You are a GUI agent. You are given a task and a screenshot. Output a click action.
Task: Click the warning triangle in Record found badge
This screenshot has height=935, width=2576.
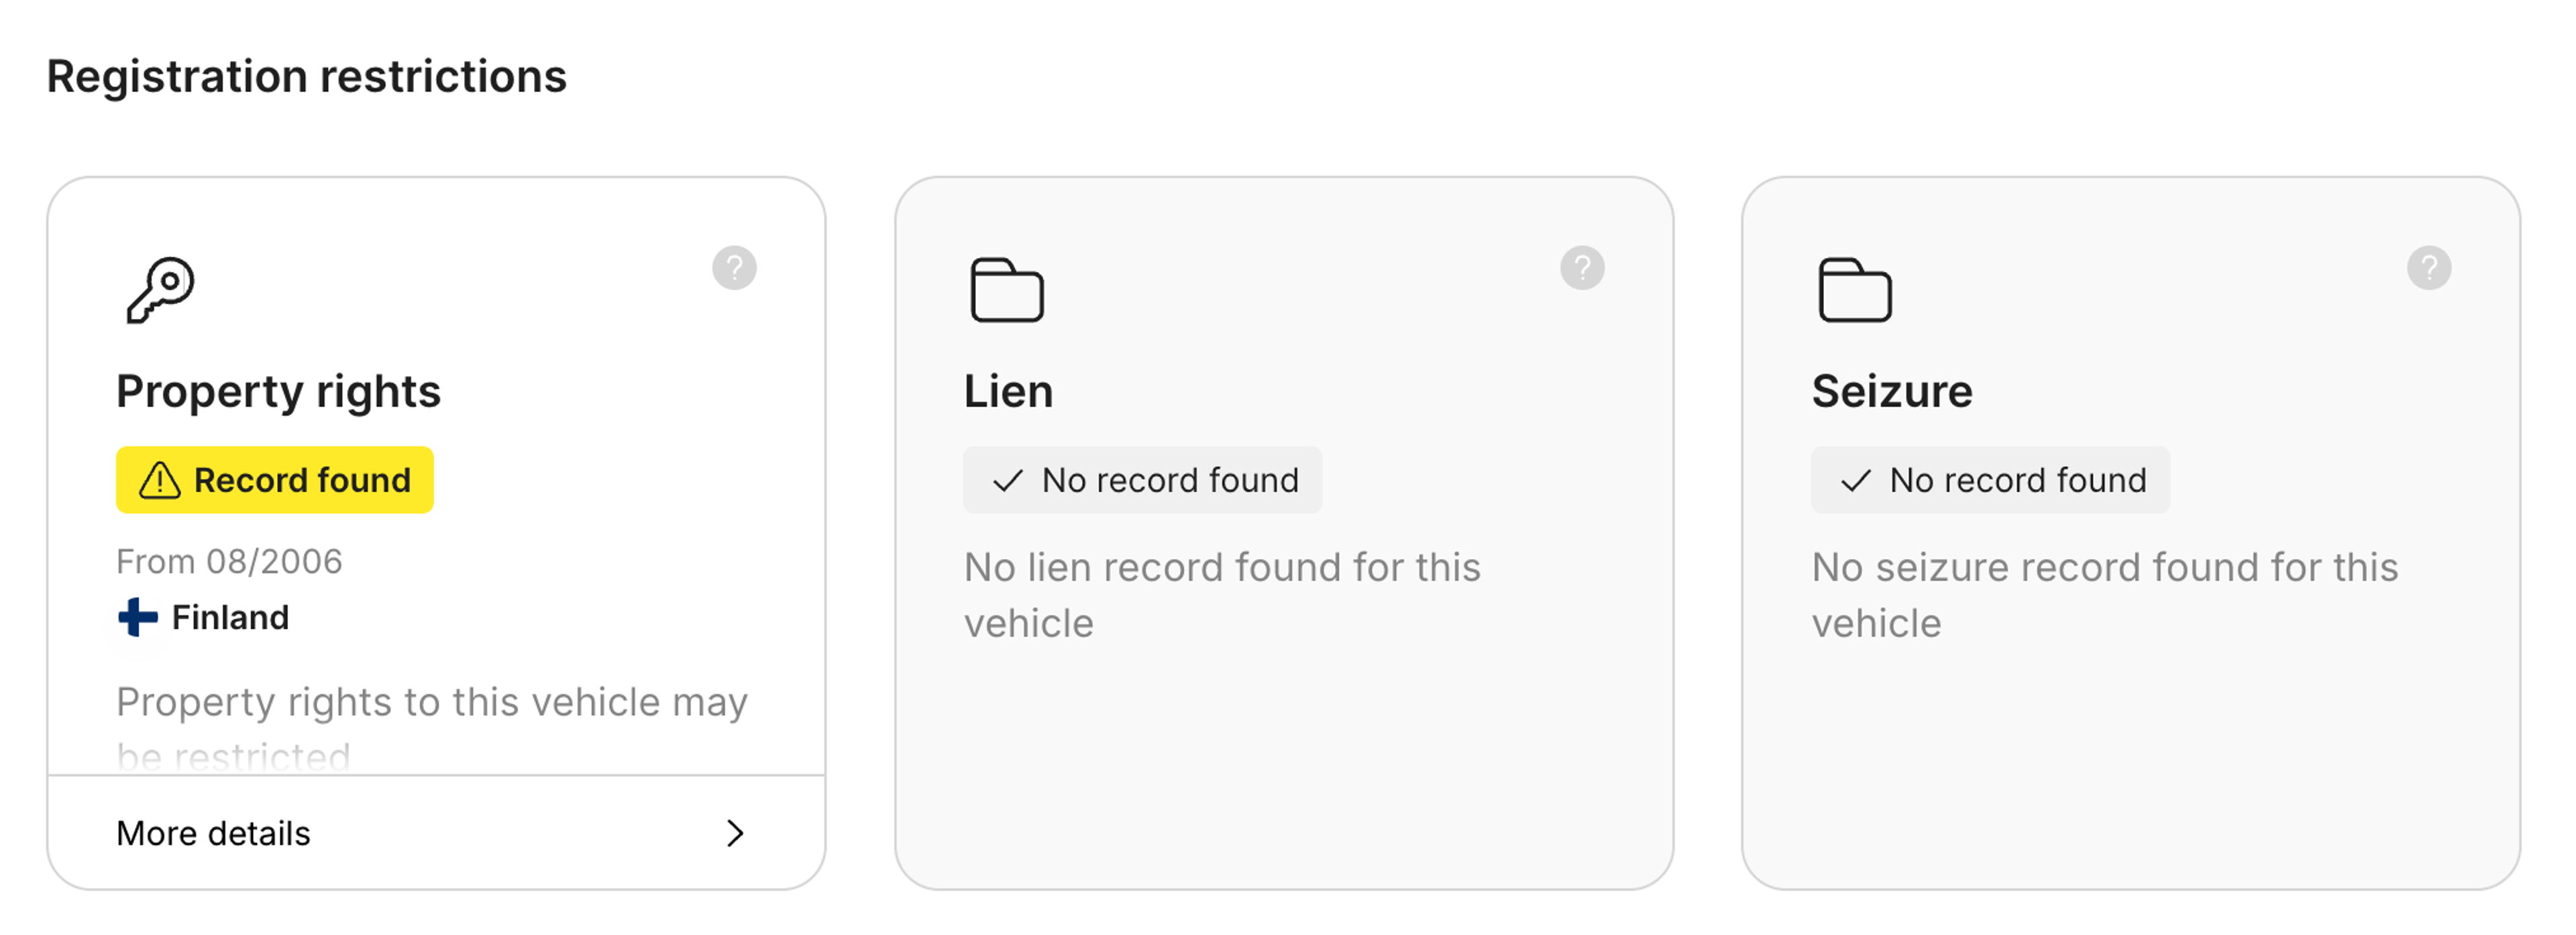point(159,481)
